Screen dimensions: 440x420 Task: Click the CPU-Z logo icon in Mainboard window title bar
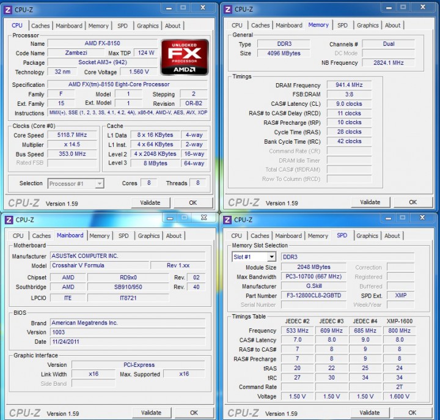coord(9,220)
